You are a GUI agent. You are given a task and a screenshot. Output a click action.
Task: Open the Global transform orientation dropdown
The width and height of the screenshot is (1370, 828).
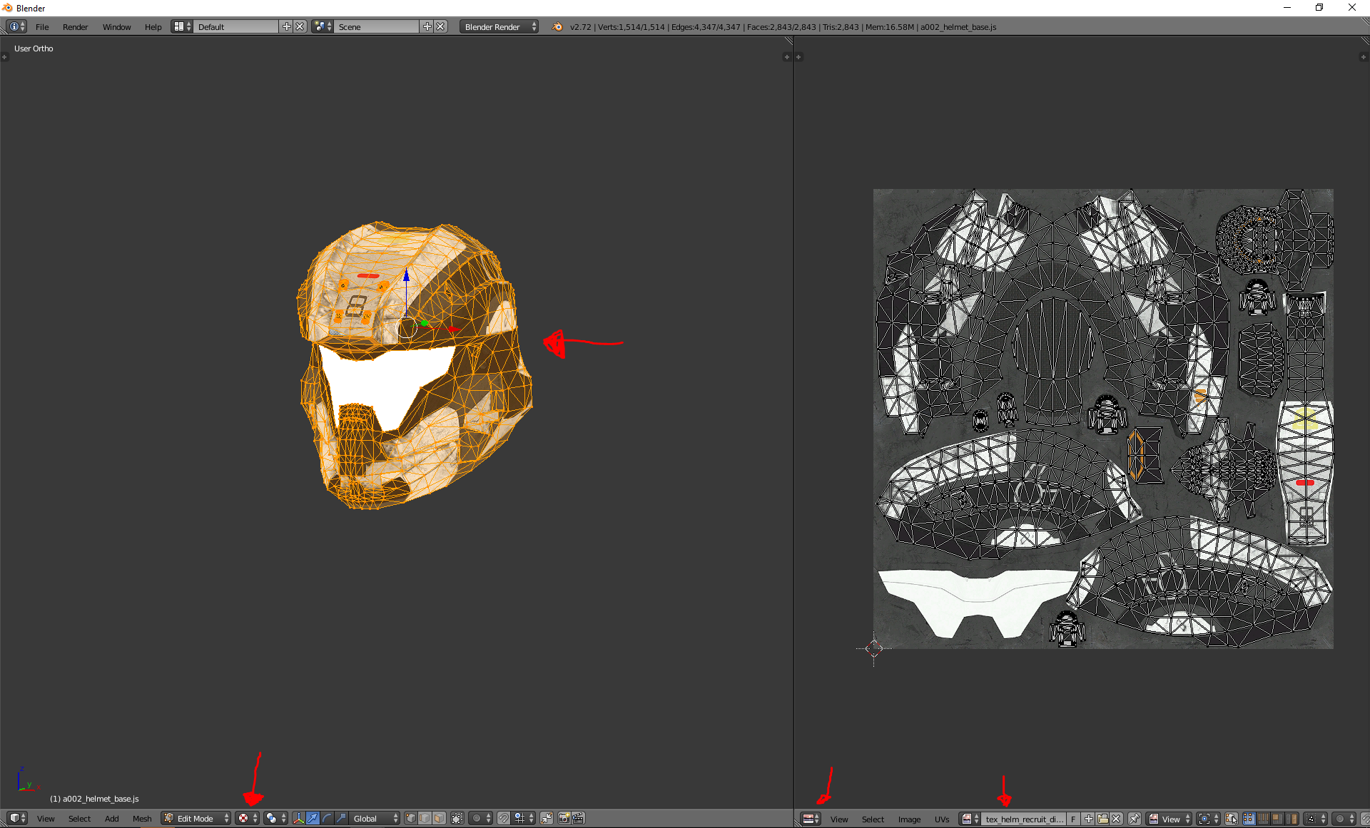[375, 818]
